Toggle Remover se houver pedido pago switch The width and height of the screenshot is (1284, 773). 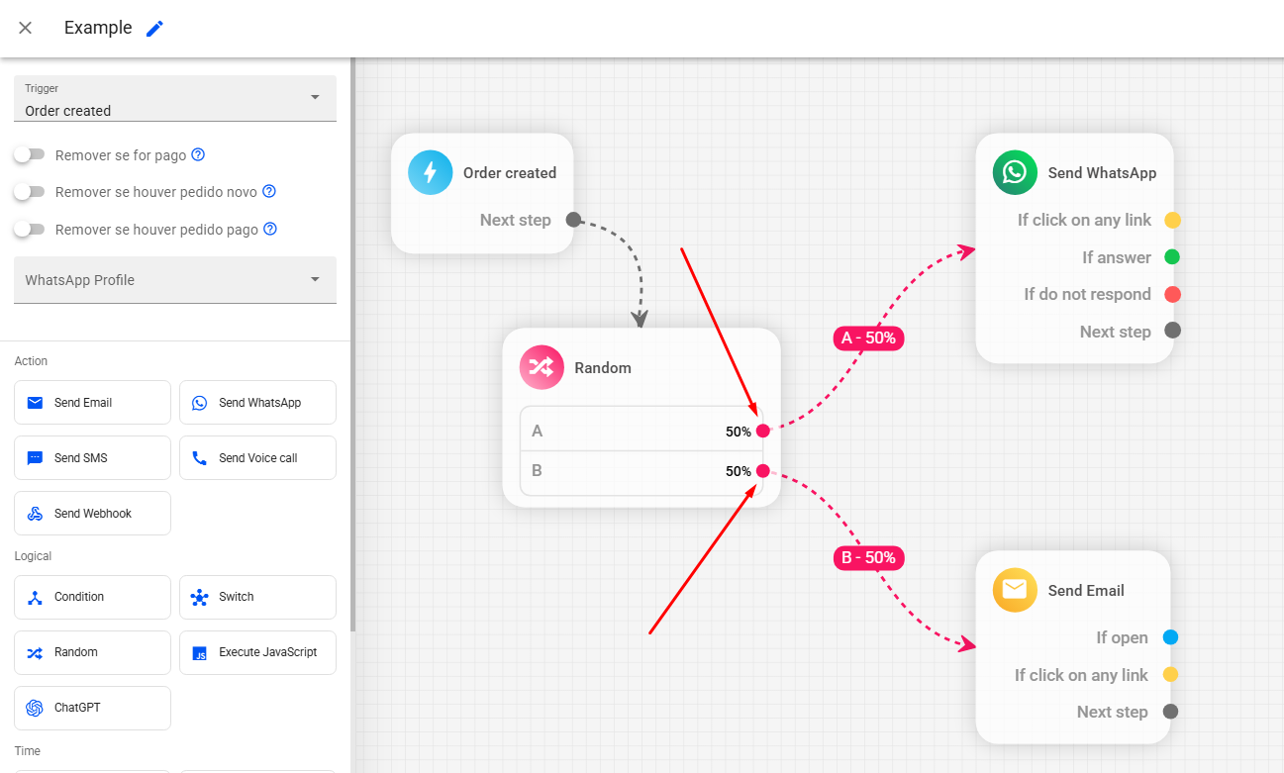(30, 229)
